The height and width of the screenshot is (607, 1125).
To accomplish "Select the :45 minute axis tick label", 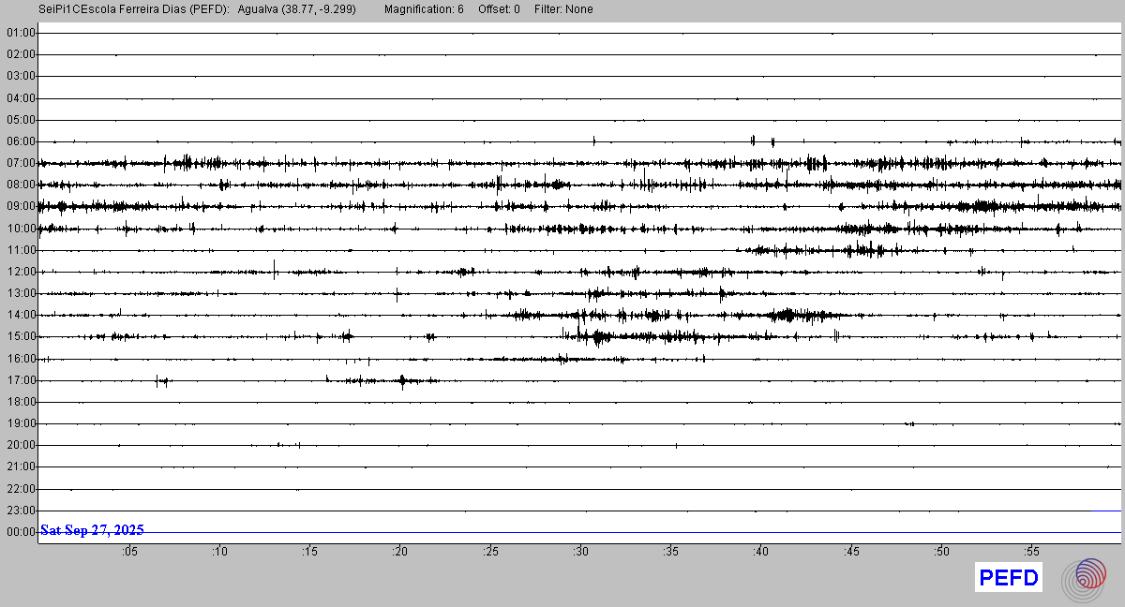I will coord(851,552).
